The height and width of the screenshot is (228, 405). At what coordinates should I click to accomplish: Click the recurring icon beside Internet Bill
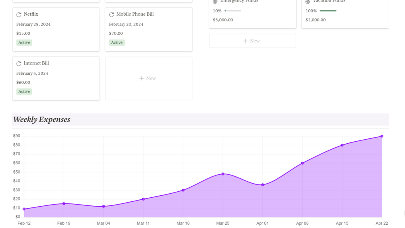tap(19, 64)
